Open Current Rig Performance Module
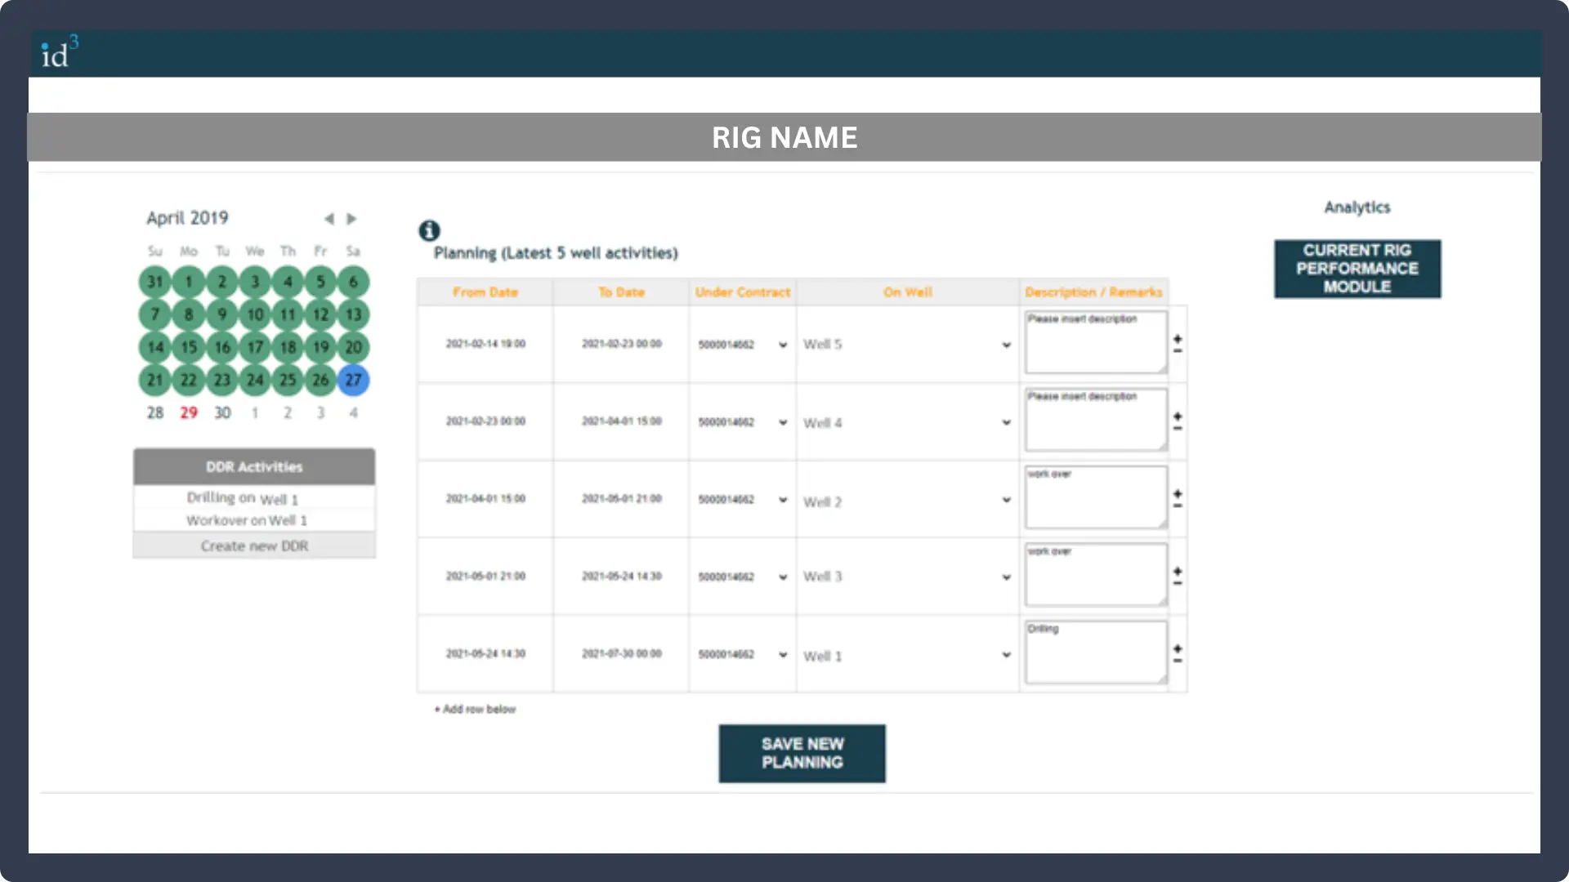This screenshot has width=1569, height=882. coord(1357,269)
